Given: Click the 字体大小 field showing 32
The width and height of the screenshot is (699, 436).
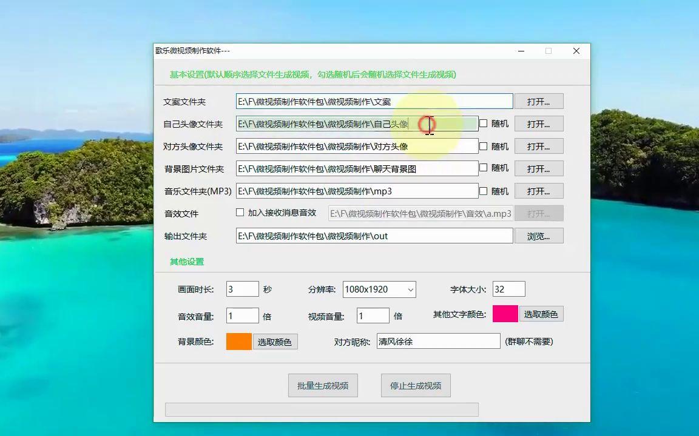Looking at the screenshot, I should [x=508, y=289].
